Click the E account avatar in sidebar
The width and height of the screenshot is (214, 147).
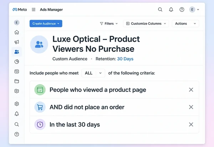coord(17,22)
